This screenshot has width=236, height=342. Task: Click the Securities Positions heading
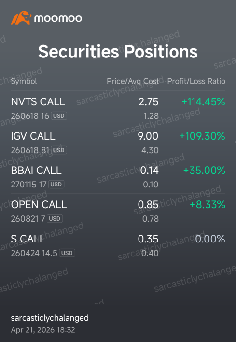pyautogui.click(x=118, y=52)
